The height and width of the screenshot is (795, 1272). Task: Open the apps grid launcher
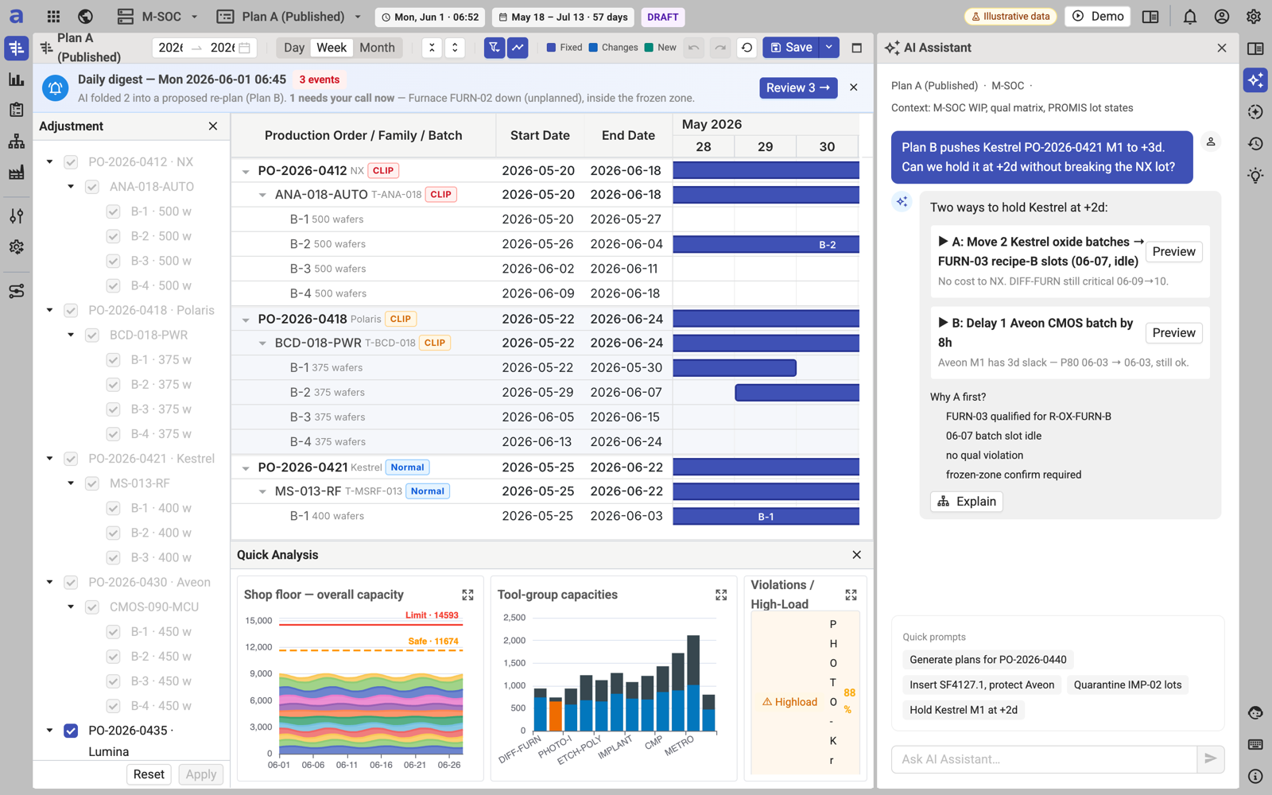53,17
